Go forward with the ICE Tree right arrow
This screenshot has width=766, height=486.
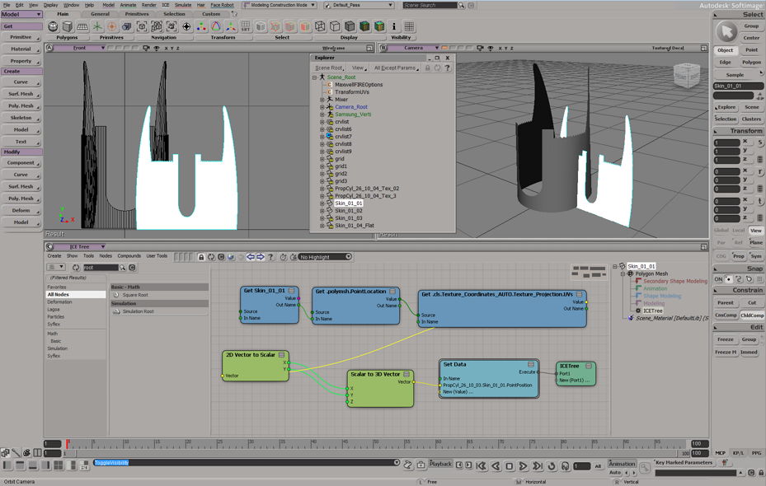pyautogui.click(x=261, y=257)
